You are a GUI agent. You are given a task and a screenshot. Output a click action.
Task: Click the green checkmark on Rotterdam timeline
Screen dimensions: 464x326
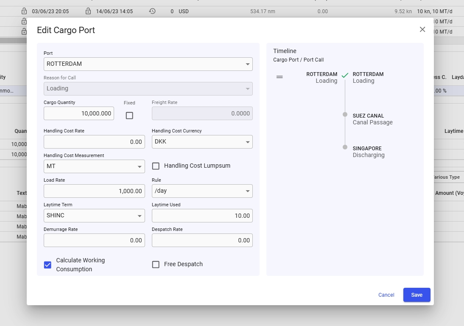(x=345, y=76)
